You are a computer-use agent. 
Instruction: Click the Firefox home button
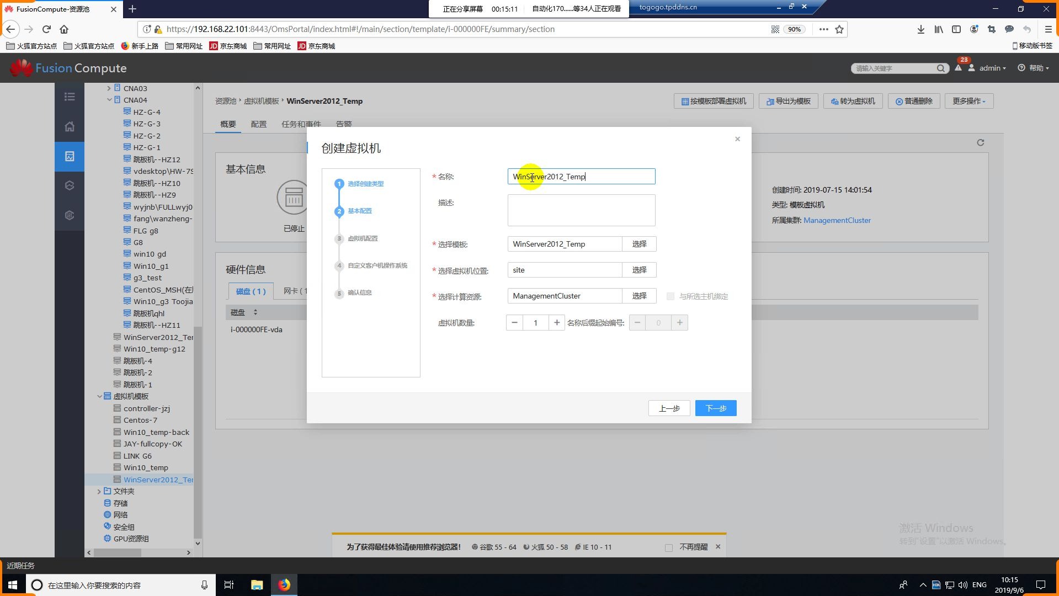tap(64, 29)
